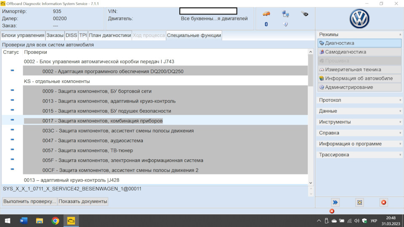Click Показать документы button
The height and width of the screenshot is (227, 404).
[83, 201]
